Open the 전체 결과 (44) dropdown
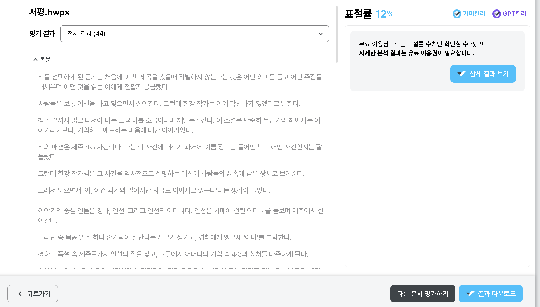Viewport: 540px width, 307px height. tap(194, 34)
